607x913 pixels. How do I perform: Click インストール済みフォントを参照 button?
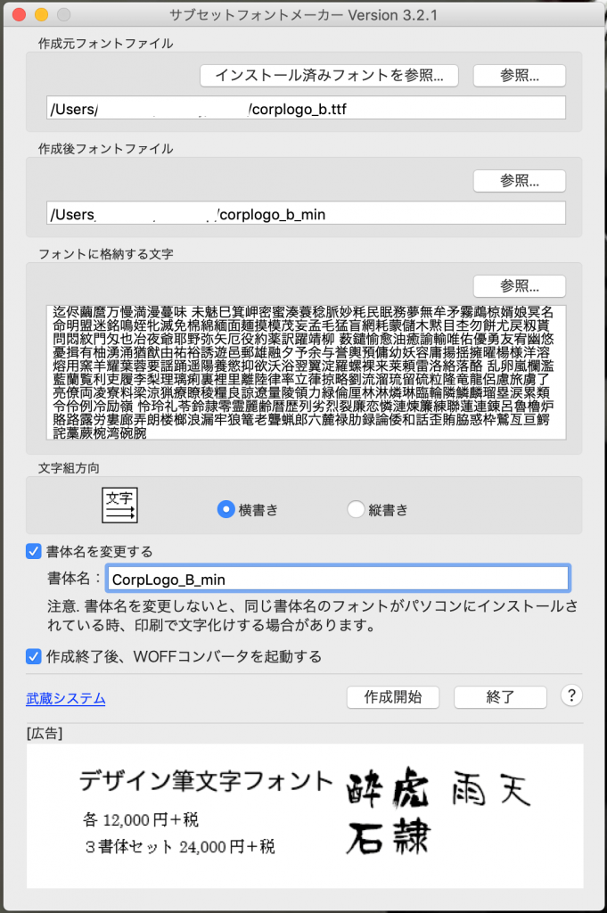click(330, 75)
